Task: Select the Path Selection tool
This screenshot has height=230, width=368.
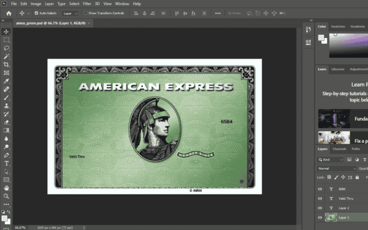Action: [6, 172]
